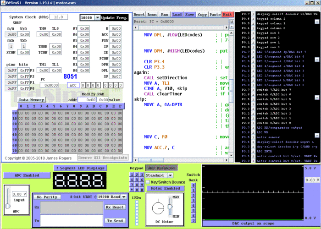
Task: Click the SP register field
Action: click(115, 76)
